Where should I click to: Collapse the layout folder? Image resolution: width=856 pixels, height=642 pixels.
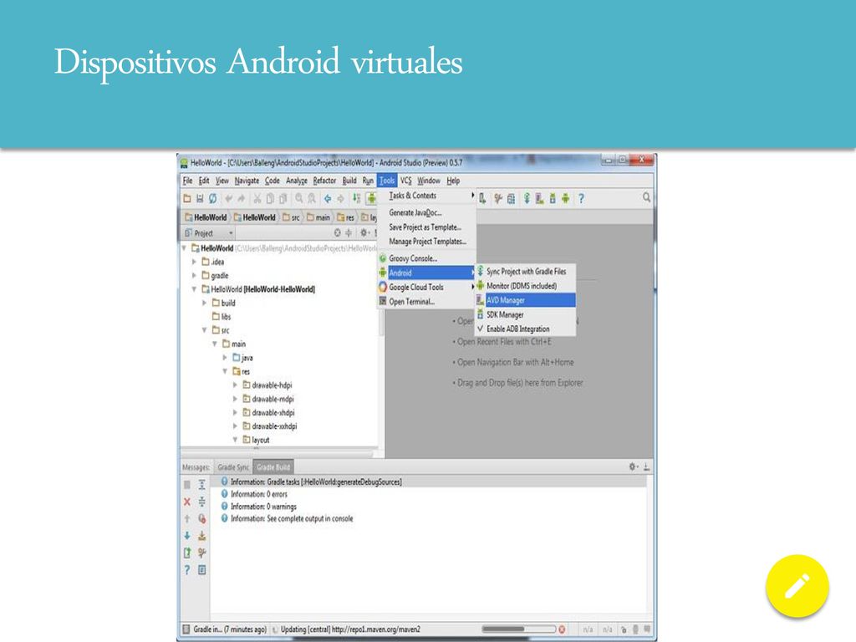pos(235,440)
